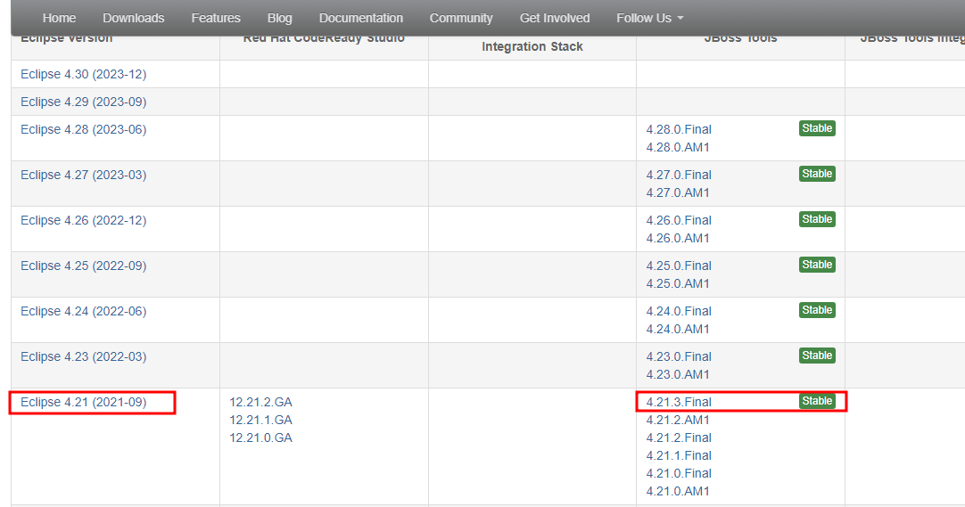The height and width of the screenshot is (507, 965).
Task: Open the Blog nav item
Action: coord(279,19)
